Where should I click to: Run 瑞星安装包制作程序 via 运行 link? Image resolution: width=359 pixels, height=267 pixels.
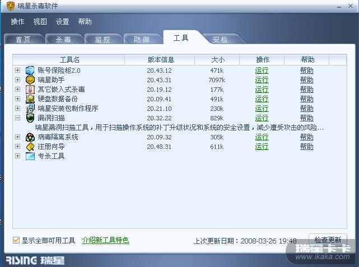[x=262, y=109]
